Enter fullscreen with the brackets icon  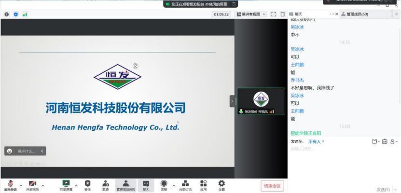274,14
